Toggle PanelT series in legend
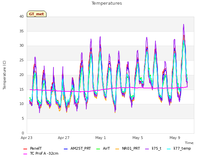 [x=33, y=148]
